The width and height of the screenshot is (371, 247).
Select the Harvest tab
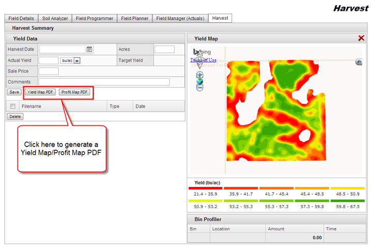220,18
